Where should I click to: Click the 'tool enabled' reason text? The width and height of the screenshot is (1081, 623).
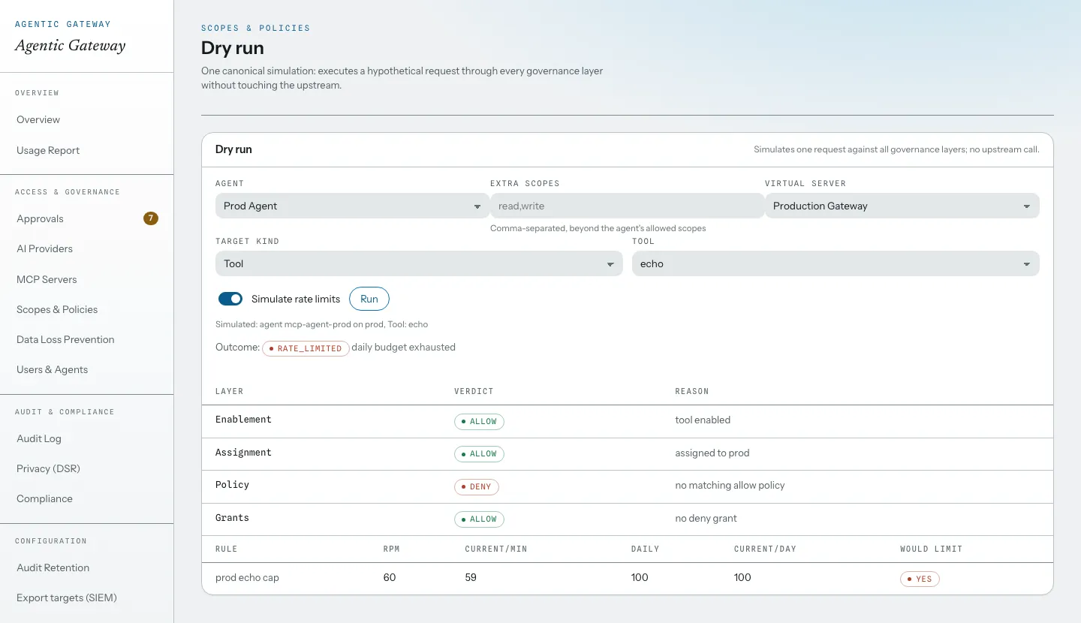click(x=703, y=420)
